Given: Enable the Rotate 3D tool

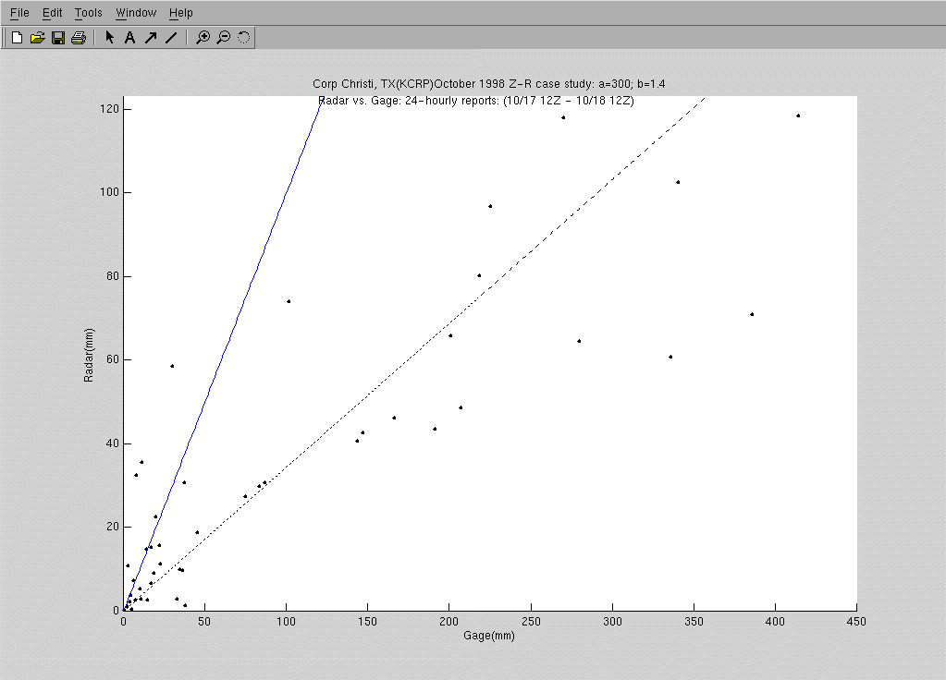Looking at the screenshot, I should [243, 38].
